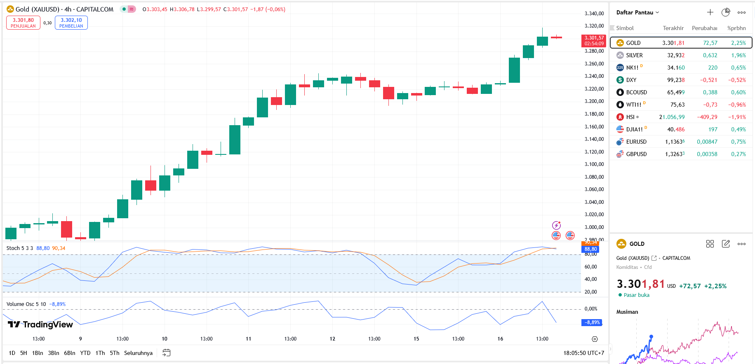Click the blue PEMBELIAN buy button
The height and width of the screenshot is (364, 755).
[x=71, y=23]
